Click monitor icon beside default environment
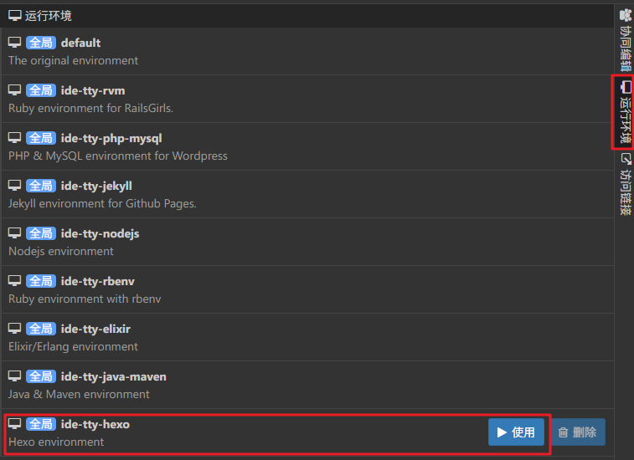This screenshot has height=460, width=634. (x=15, y=43)
